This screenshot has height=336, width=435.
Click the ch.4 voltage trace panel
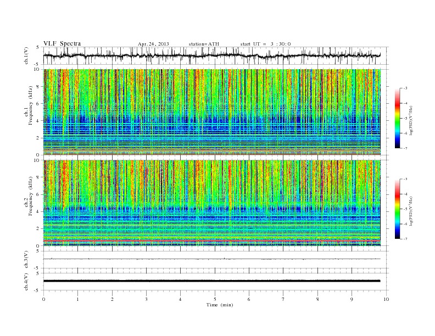tap(216, 282)
